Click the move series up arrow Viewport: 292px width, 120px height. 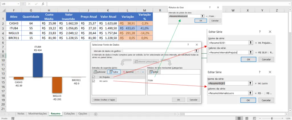point(138,72)
